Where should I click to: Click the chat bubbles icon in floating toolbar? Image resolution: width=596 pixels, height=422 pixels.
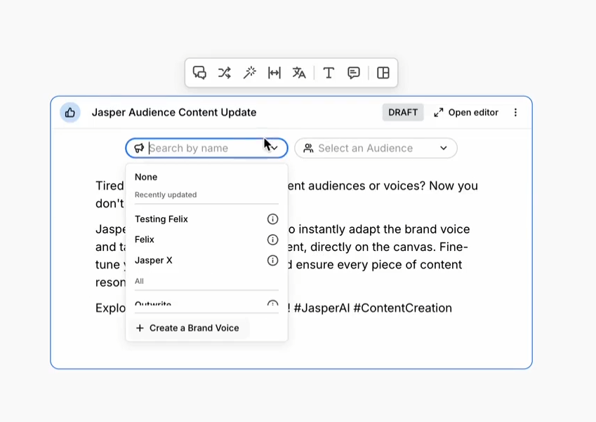[199, 73]
